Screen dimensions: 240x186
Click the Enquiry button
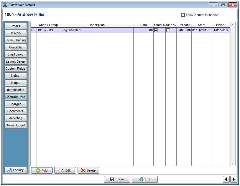coord(15,170)
